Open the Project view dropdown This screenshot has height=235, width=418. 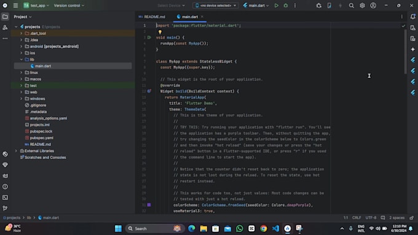coord(23,17)
